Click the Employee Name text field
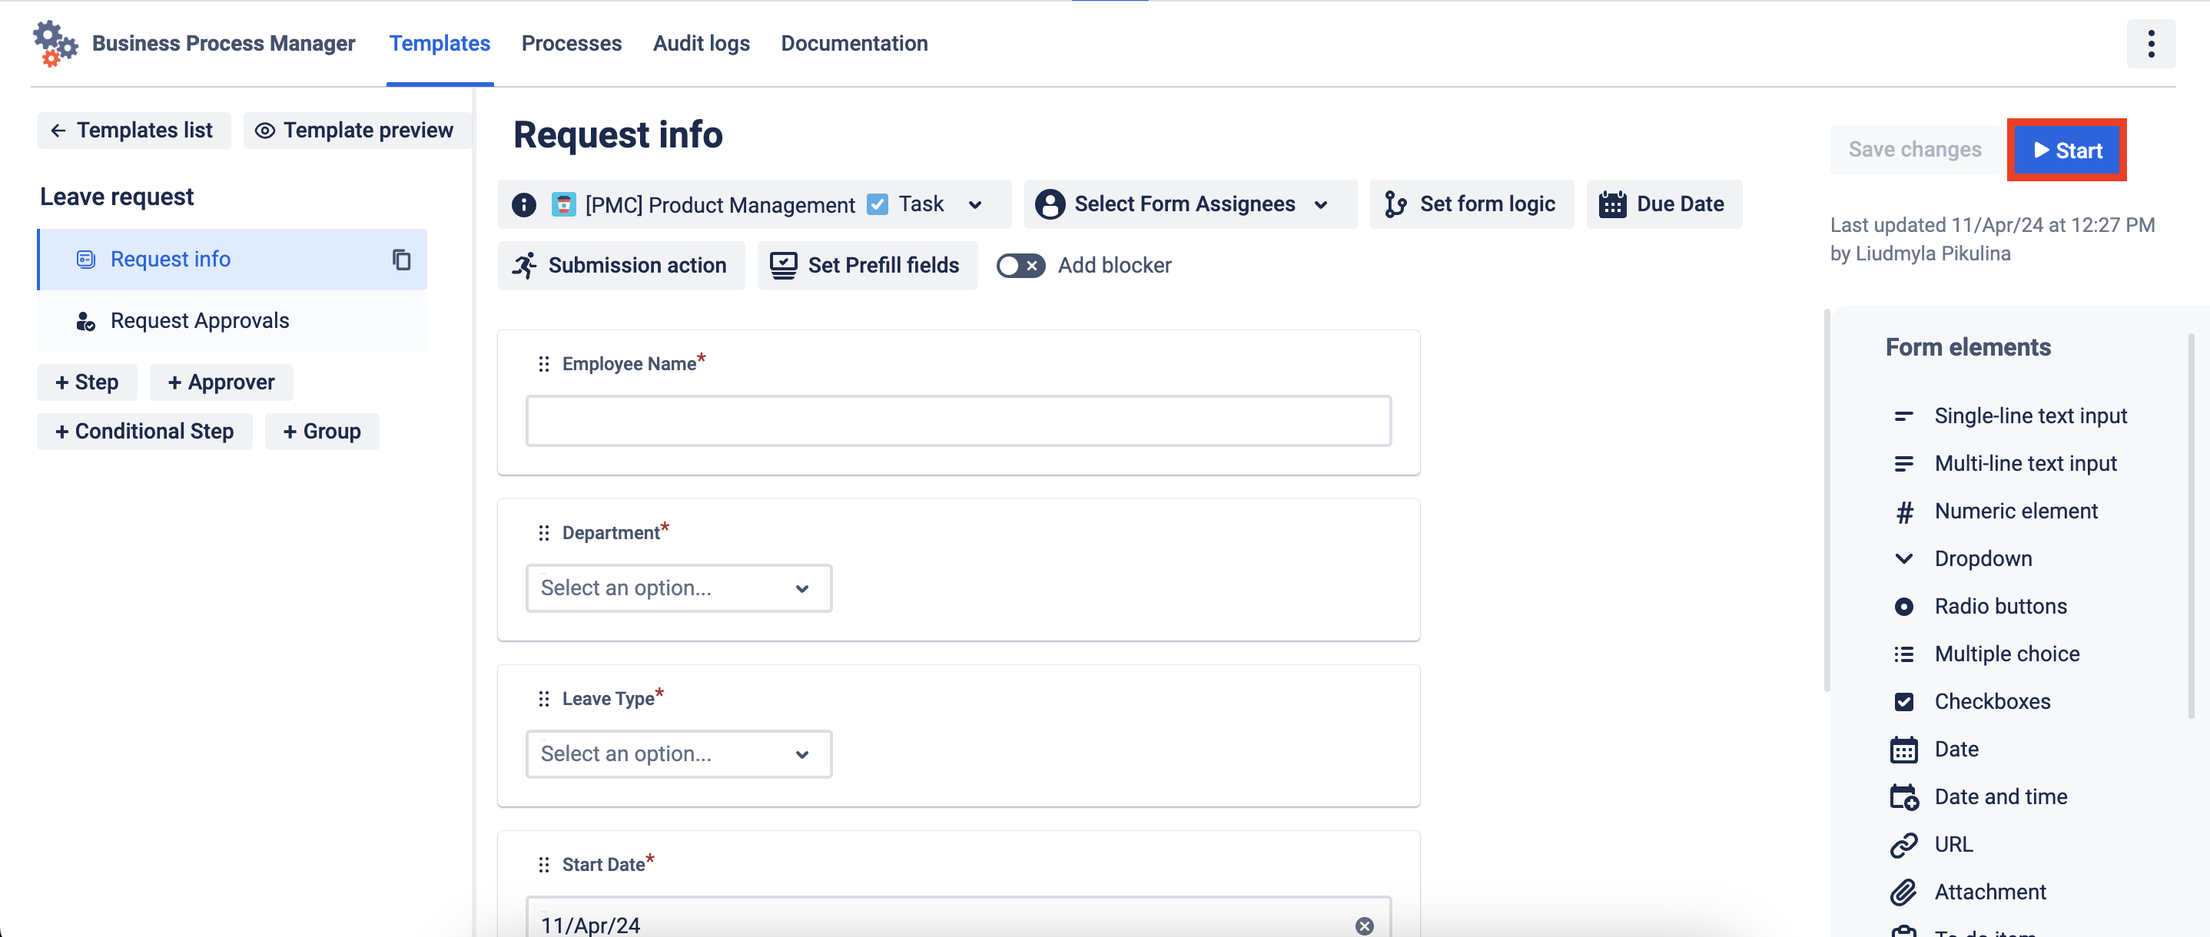Image resolution: width=2210 pixels, height=937 pixels. pos(957,421)
